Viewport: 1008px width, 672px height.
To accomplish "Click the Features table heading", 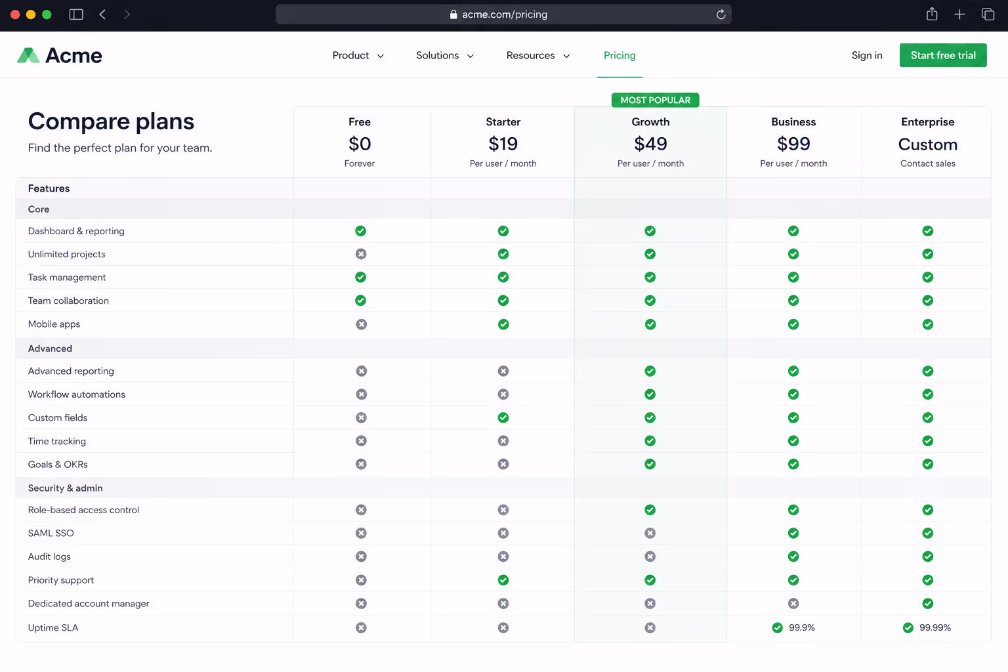I will tap(49, 188).
